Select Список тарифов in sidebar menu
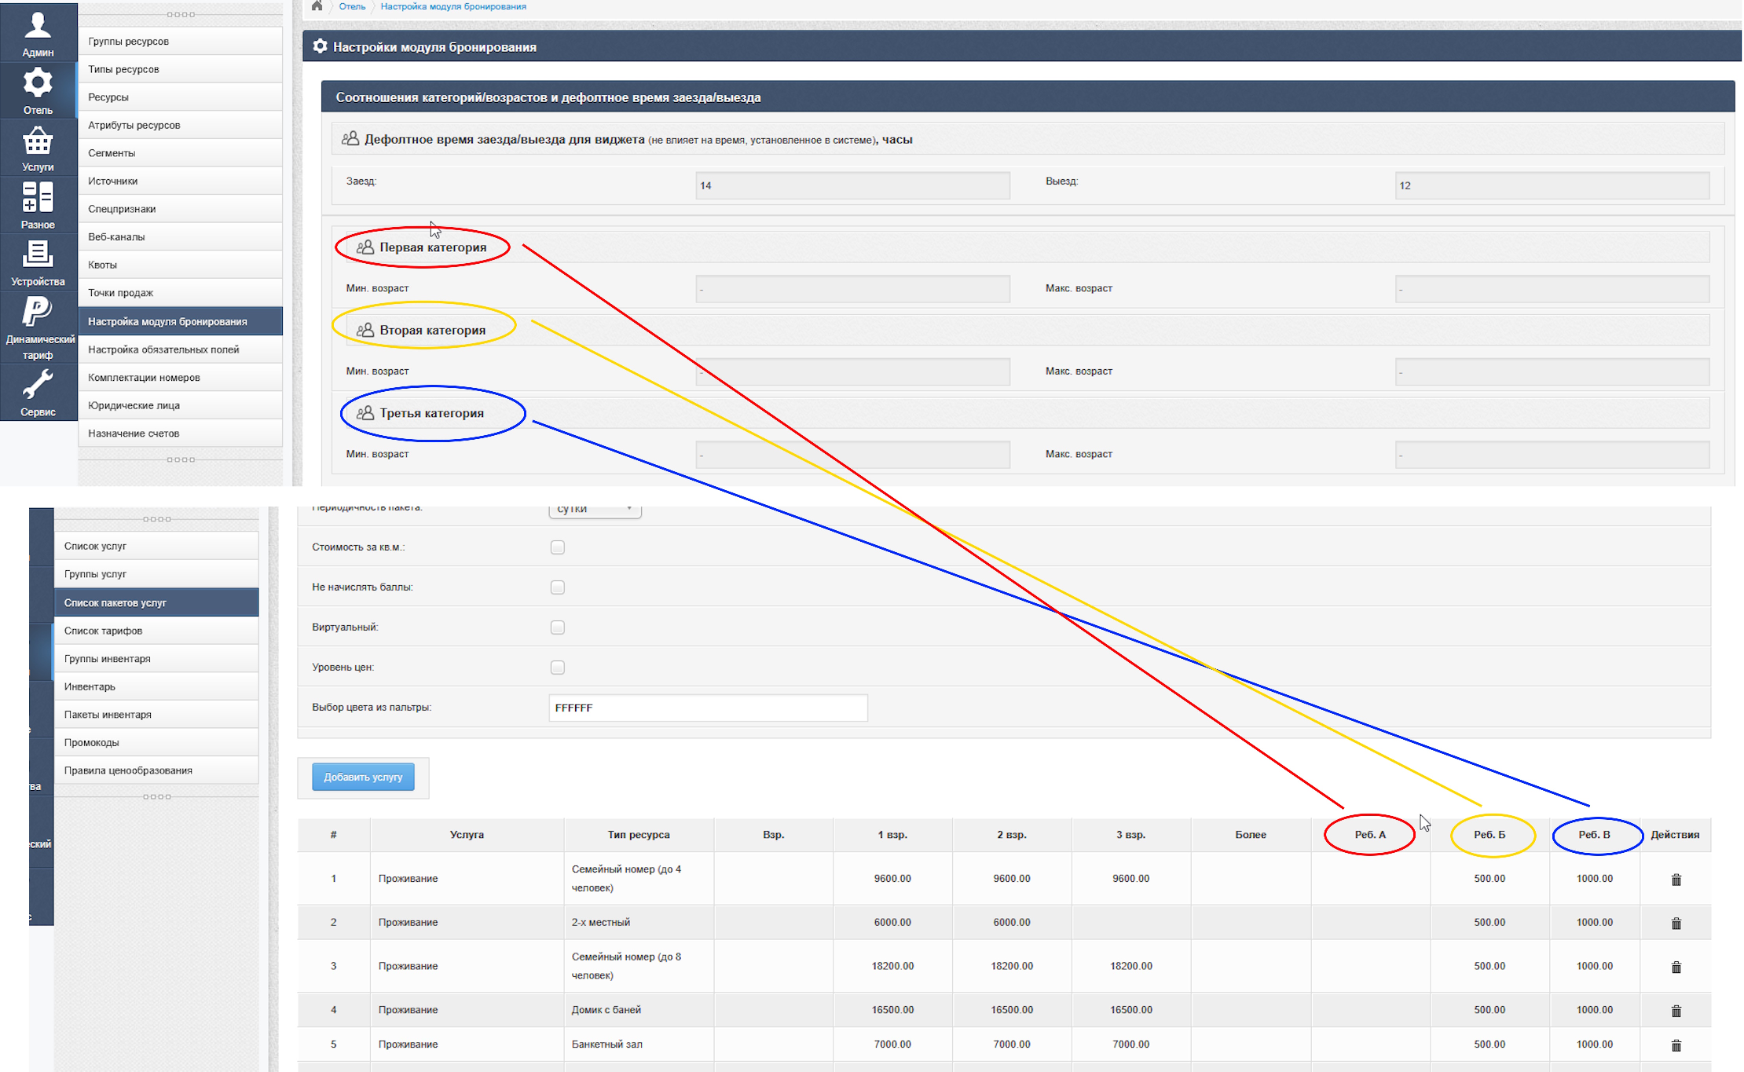This screenshot has height=1072, width=1744. point(156,631)
